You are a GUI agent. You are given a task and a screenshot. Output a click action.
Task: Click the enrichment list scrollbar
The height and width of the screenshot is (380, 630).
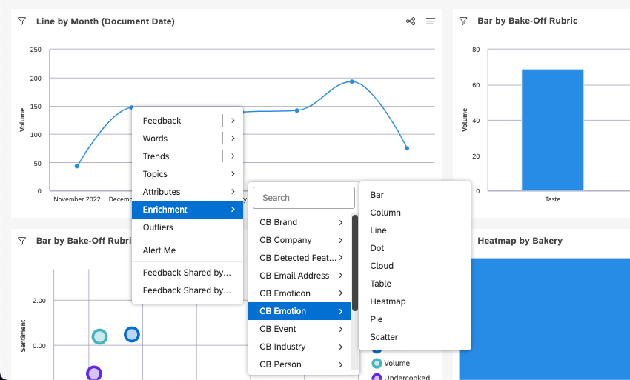click(x=355, y=263)
